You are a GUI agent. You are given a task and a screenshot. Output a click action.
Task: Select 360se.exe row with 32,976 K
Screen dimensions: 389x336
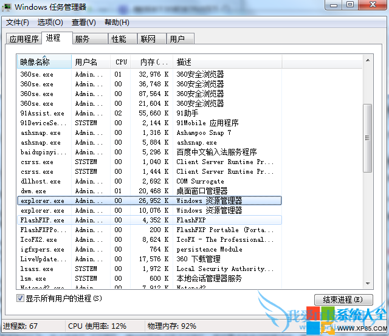150,74
